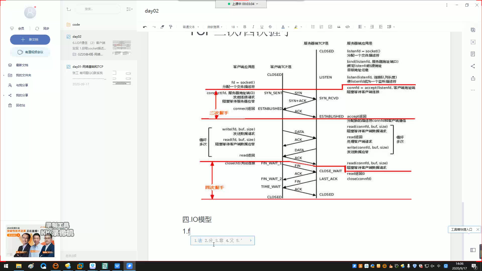Open the list view options dropdown

(130, 9)
